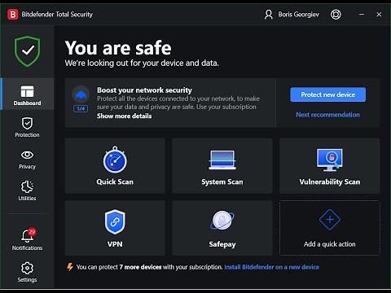391x293 pixels.
Task: Open the VPN shield tile
Action: point(115,228)
